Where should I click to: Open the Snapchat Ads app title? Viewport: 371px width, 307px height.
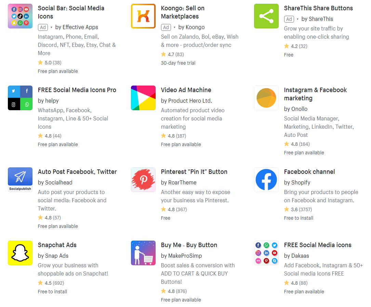(x=57, y=245)
